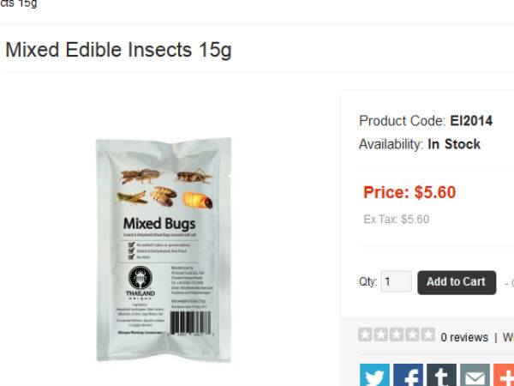
Task: Click the red Price $5.60 text
Action: click(x=409, y=192)
